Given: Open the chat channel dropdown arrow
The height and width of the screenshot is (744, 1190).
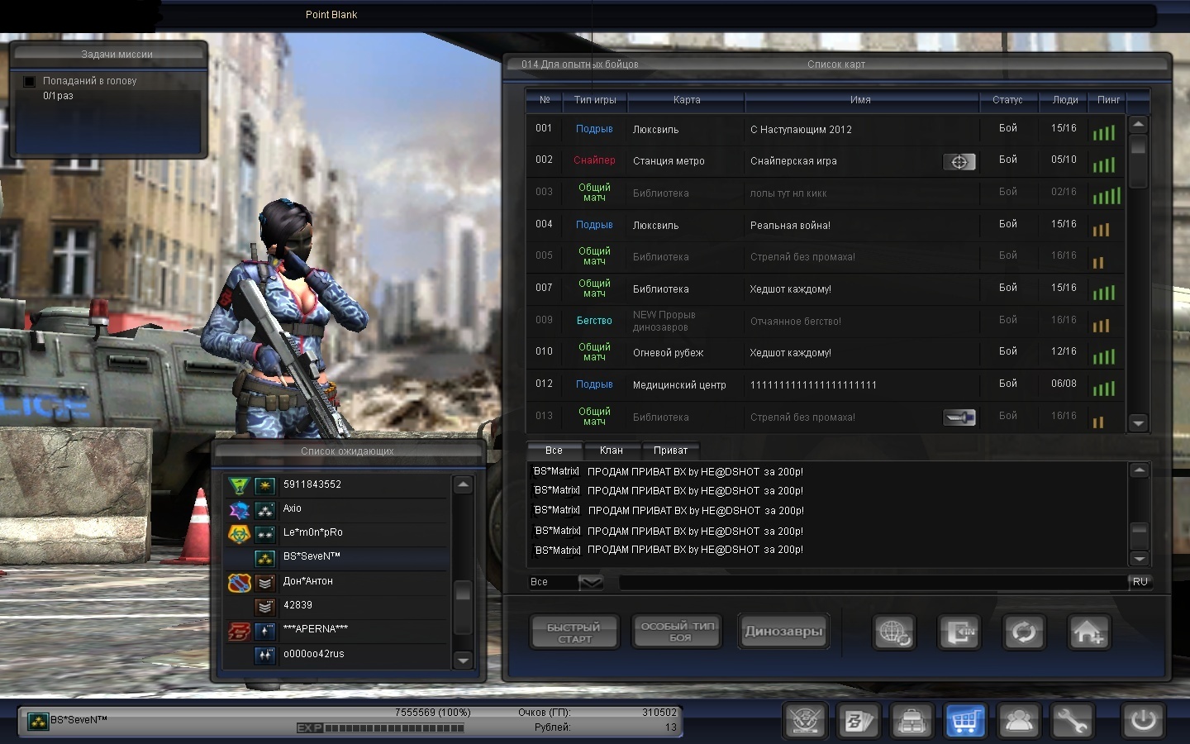Looking at the screenshot, I should [x=591, y=582].
